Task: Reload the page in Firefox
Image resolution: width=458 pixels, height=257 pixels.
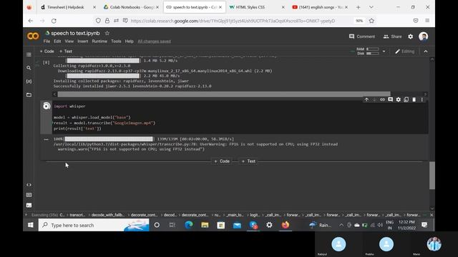Action: (x=54, y=21)
